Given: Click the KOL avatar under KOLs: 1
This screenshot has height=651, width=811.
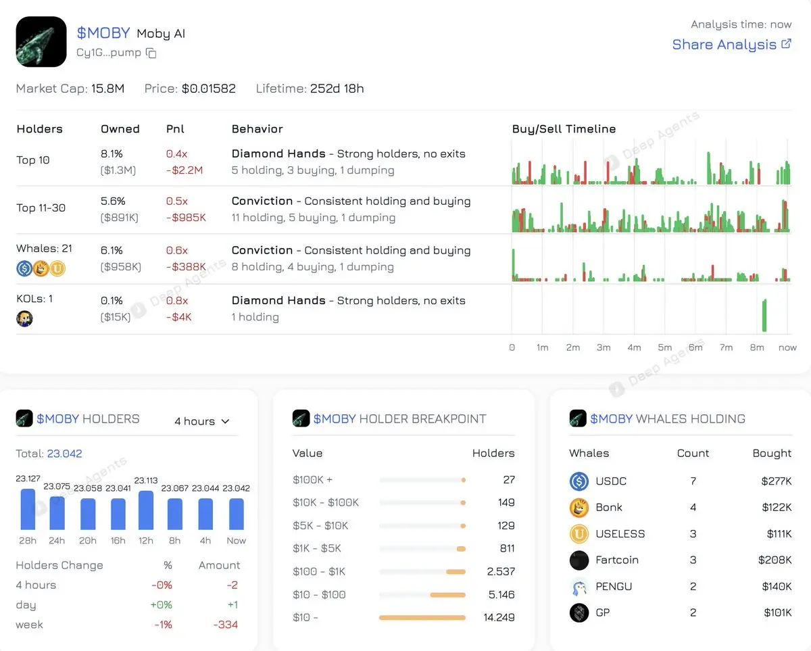Looking at the screenshot, I should [24, 319].
